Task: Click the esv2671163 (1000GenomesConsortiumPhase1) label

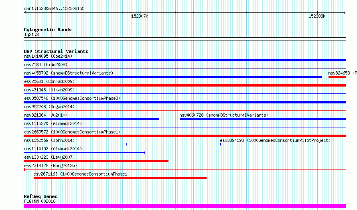Action: [81, 174]
